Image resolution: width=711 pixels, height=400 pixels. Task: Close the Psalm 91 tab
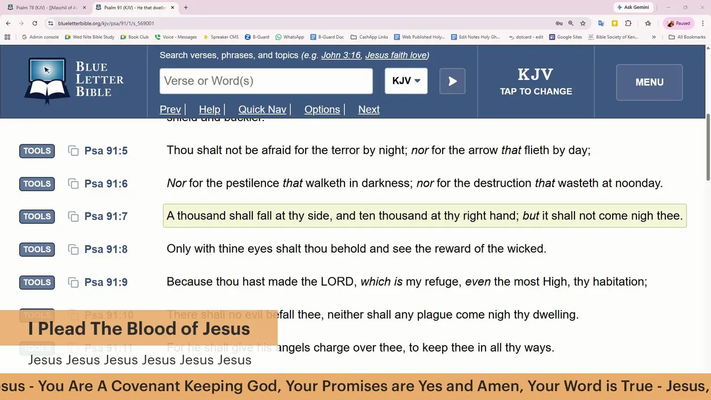[x=173, y=8]
